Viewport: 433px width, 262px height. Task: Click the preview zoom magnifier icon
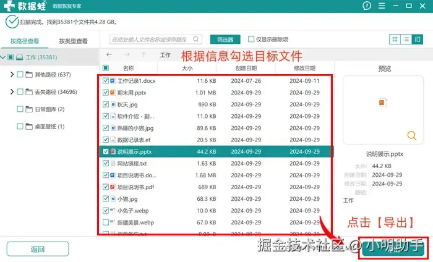(411, 135)
